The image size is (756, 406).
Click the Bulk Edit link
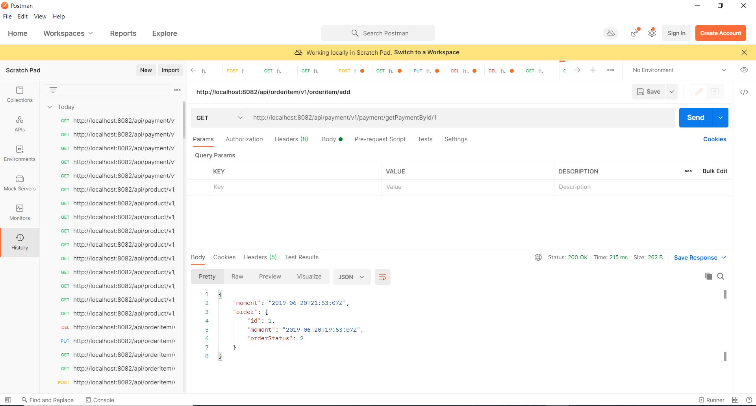tap(715, 171)
